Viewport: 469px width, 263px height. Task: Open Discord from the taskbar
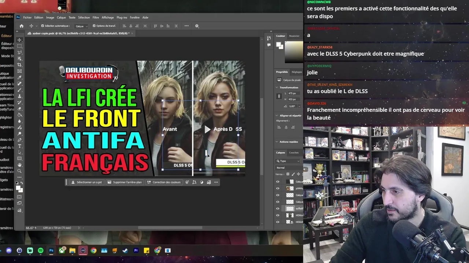point(9,251)
